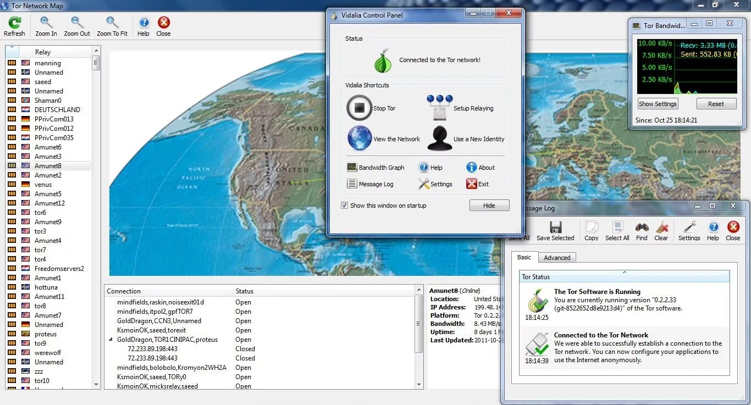Collapse the GoldDragon,TOR1CINIPAC,proteus circuit
Image resolution: width=751 pixels, height=405 pixels.
point(112,340)
